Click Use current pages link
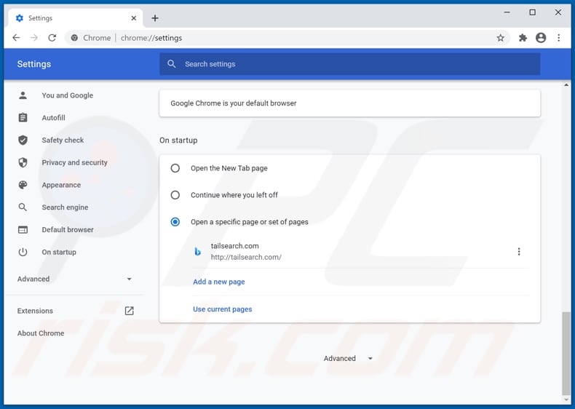This screenshot has width=575, height=409. point(223,309)
